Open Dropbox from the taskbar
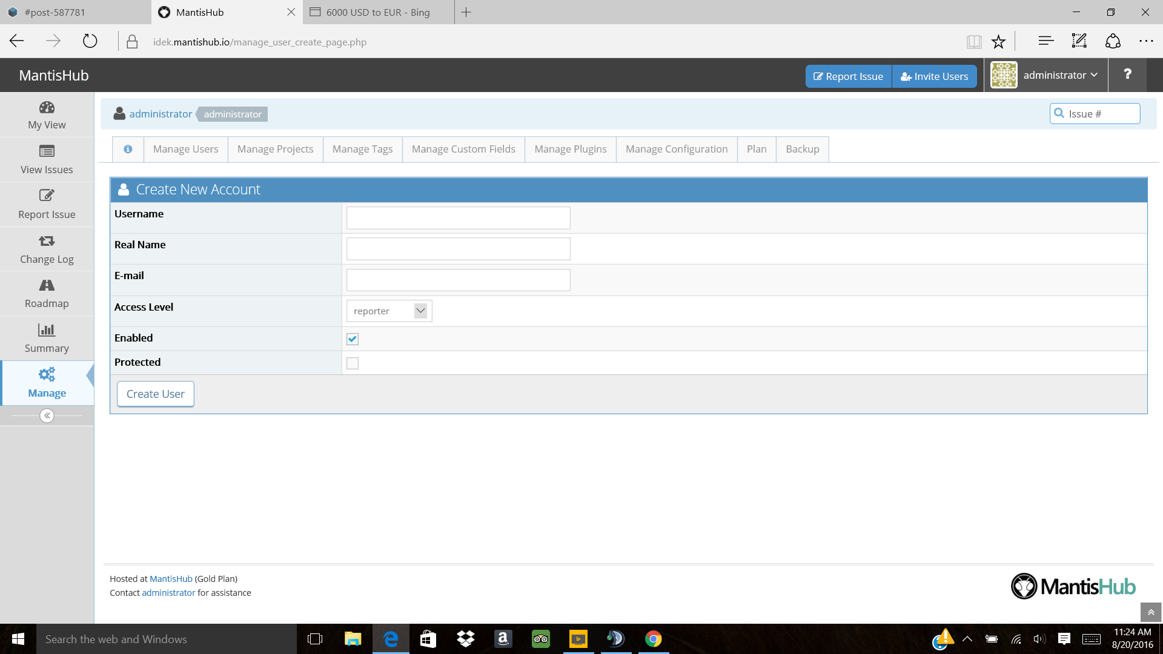This screenshot has height=654, width=1163. 465,639
